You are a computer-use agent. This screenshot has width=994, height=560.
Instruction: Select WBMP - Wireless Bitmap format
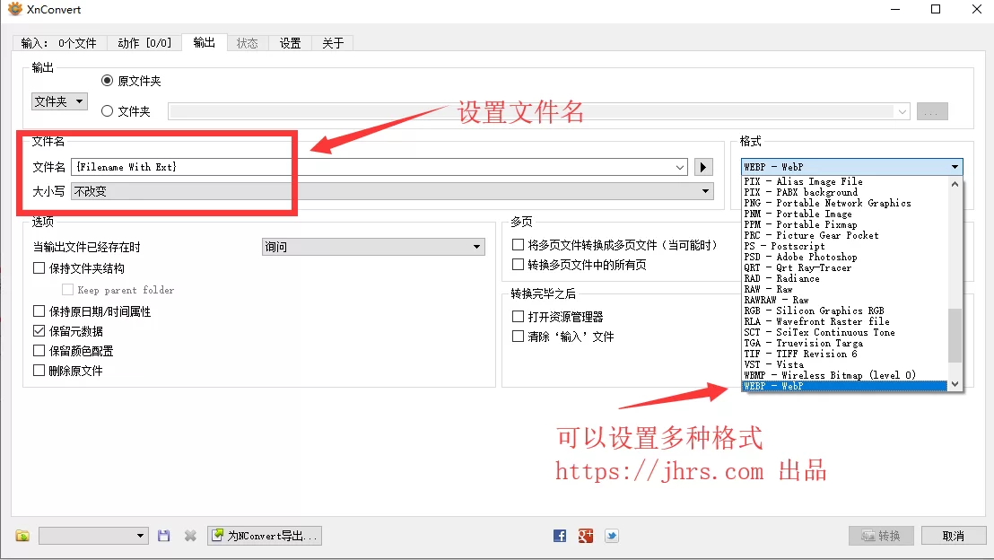point(845,375)
